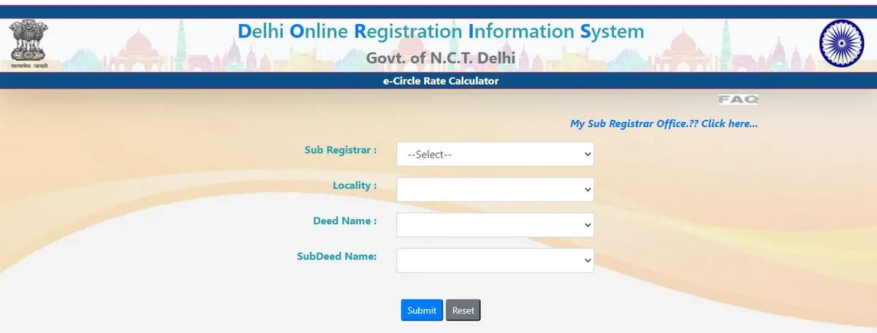The image size is (877, 333).
Task: Expand the Sub Registrar dropdown
Action: tap(495, 155)
